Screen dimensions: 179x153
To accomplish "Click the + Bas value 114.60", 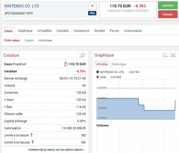I will pos(81,107).
